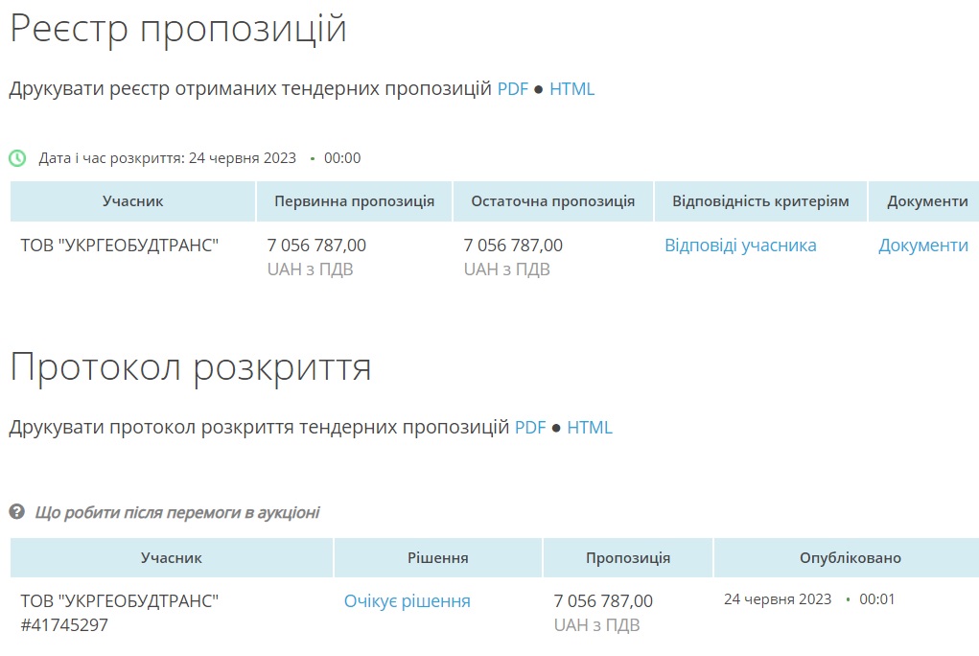Click 'Дата і час розкриття: 24 червня 2023' text
Screen dimensions: 979x656
[168, 158]
